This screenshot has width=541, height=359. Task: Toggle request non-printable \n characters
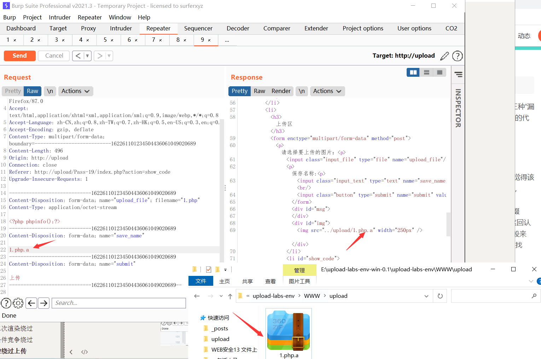[x=50, y=91]
